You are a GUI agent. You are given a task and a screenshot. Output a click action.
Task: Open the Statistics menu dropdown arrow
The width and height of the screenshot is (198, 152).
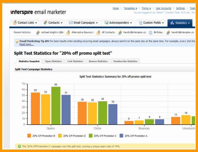click(189, 23)
